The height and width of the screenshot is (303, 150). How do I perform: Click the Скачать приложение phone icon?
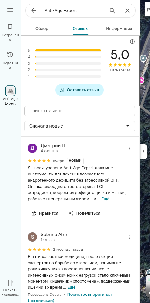click(x=10, y=283)
